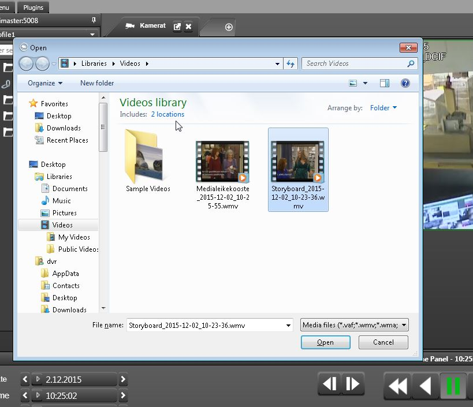This screenshot has width=473, height=407.
Task: Click the reverse play arrow button
Action: (x=424, y=386)
